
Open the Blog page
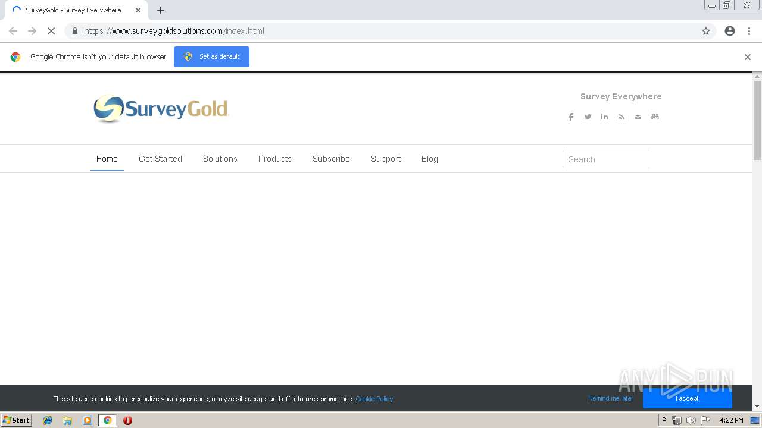[x=430, y=159]
